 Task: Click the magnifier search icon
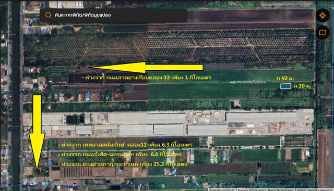pyautogui.click(x=48, y=15)
